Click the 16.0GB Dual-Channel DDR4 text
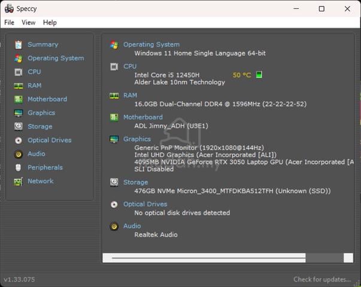This screenshot has height=287, width=361. (x=220, y=104)
